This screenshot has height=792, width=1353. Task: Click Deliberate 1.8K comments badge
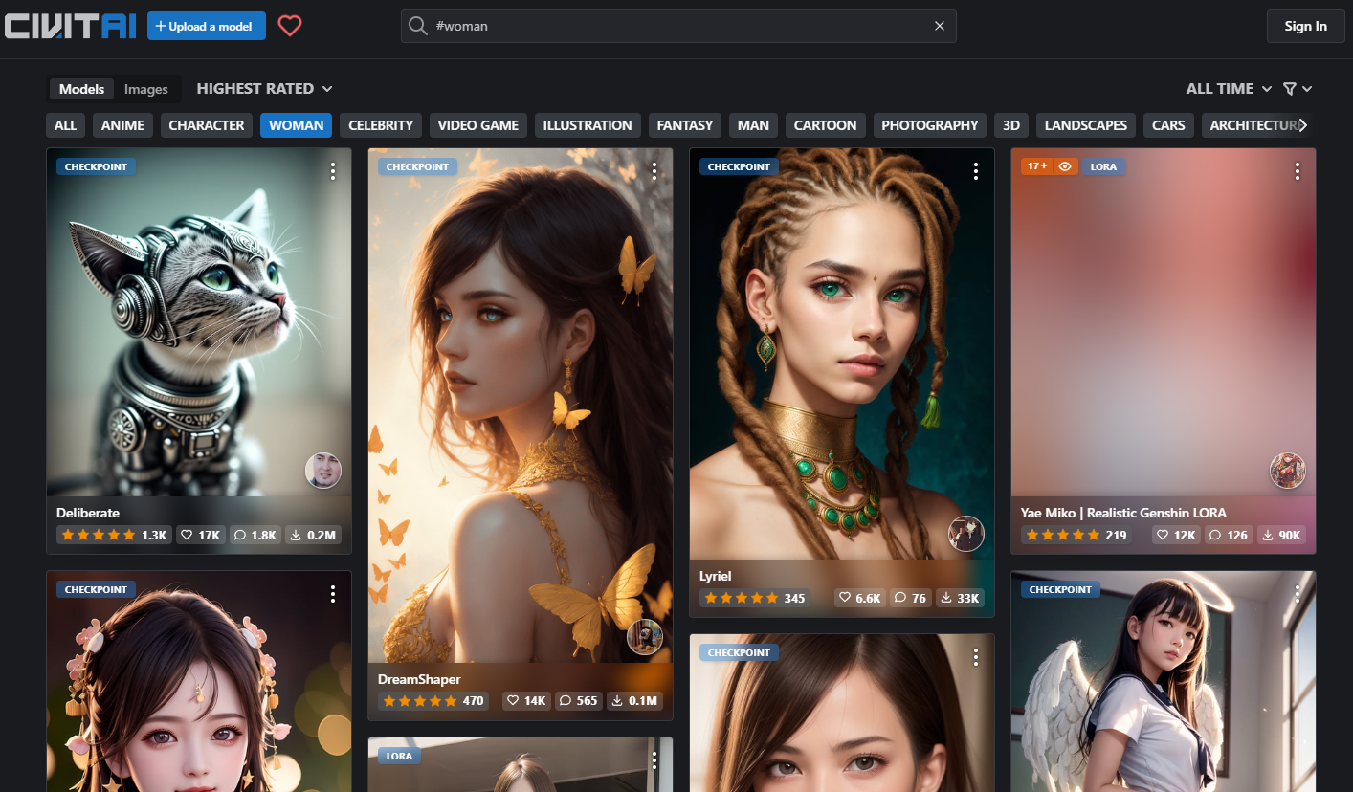[x=255, y=535]
